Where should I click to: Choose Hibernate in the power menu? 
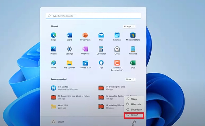134,104
